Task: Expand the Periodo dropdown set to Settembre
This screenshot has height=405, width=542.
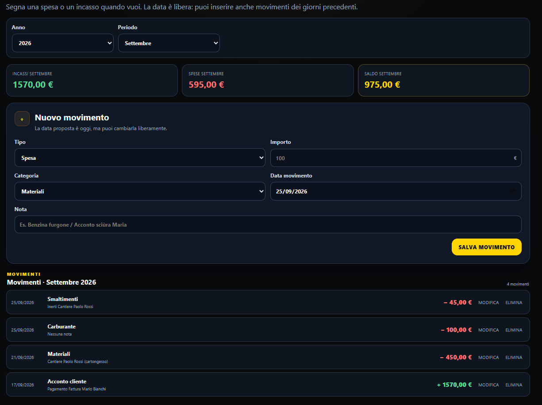Action: pyautogui.click(x=169, y=43)
